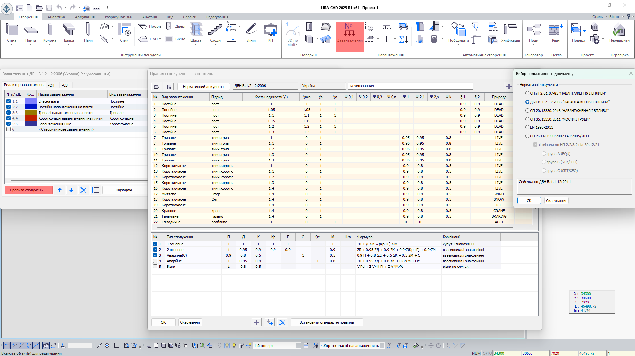Open the РСН tab

(51, 85)
